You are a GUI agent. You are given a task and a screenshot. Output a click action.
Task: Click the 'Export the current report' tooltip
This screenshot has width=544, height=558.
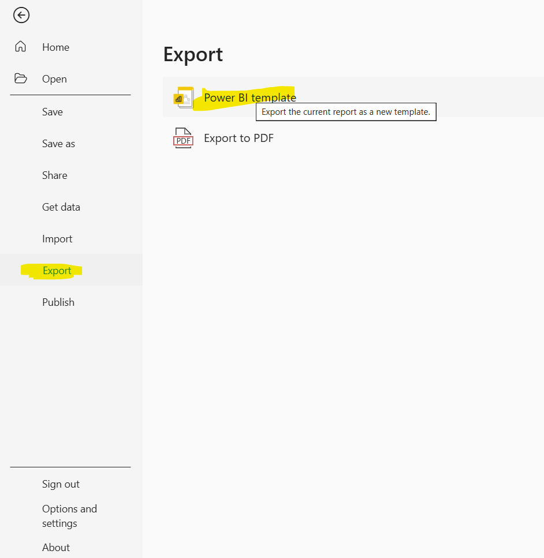coord(346,112)
